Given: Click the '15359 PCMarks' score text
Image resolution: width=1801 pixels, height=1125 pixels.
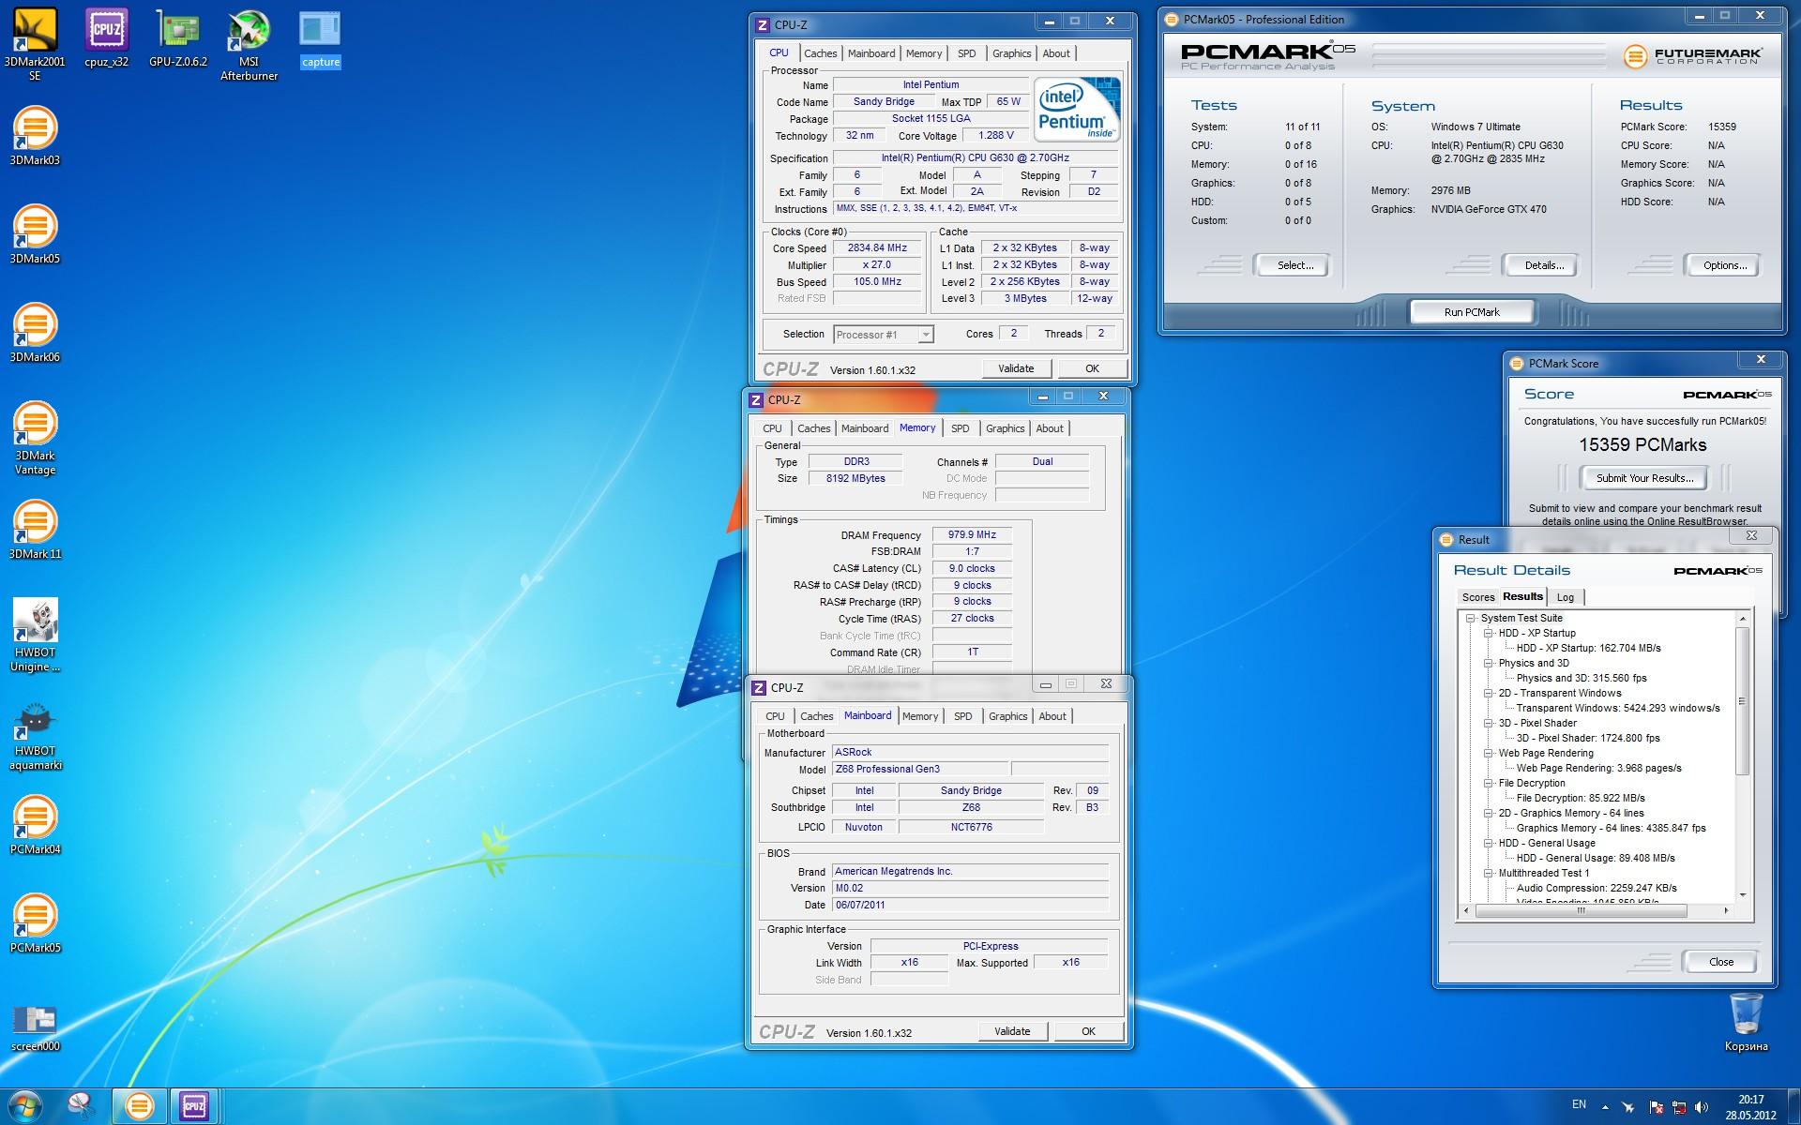Looking at the screenshot, I should click(1642, 445).
